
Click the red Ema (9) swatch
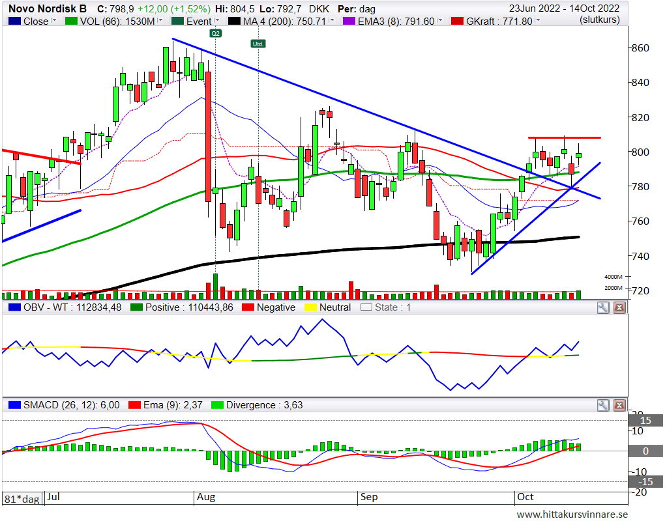[x=134, y=405]
